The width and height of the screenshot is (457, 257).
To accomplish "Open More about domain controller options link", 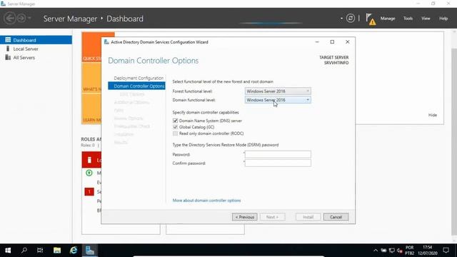I will coord(206,201).
